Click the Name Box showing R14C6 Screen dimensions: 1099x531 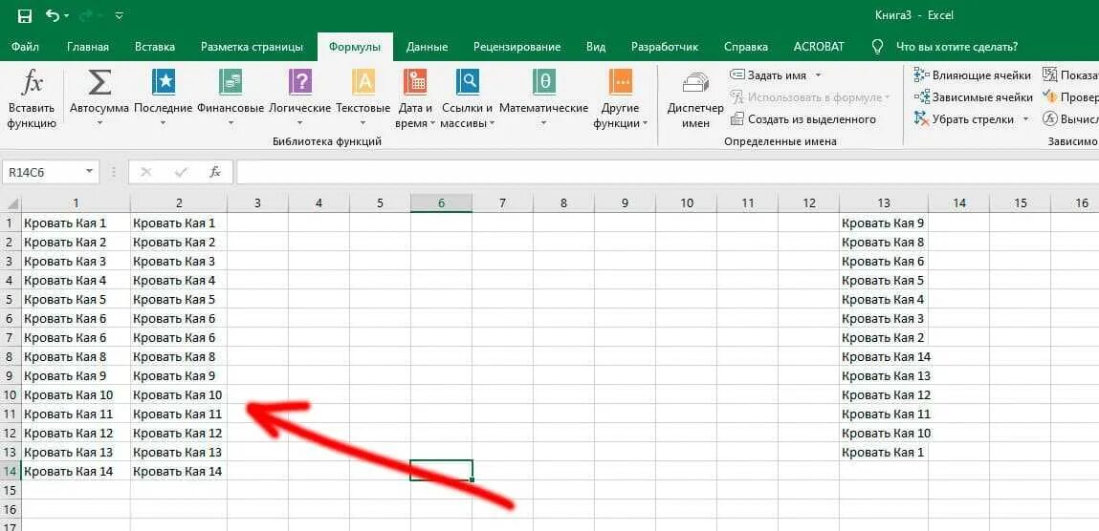point(43,172)
